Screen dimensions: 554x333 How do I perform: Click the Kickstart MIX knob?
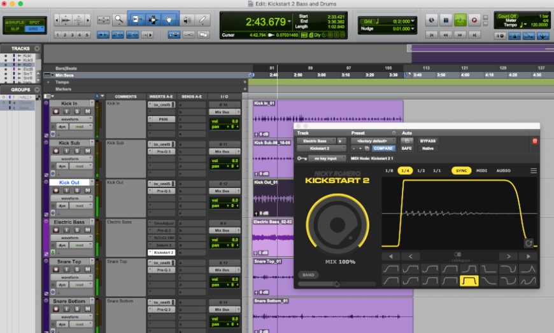pos(337,224)
